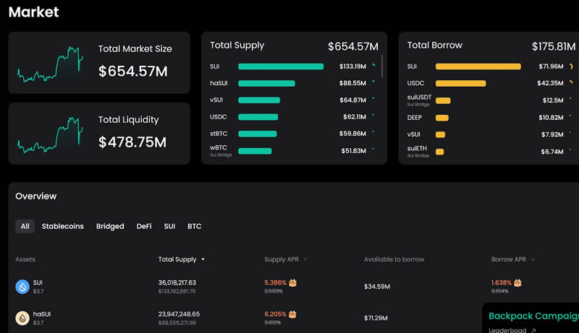Open the Leaderboard external link arrow icon
Screen dimensions: 579x333
coord(533,330)
